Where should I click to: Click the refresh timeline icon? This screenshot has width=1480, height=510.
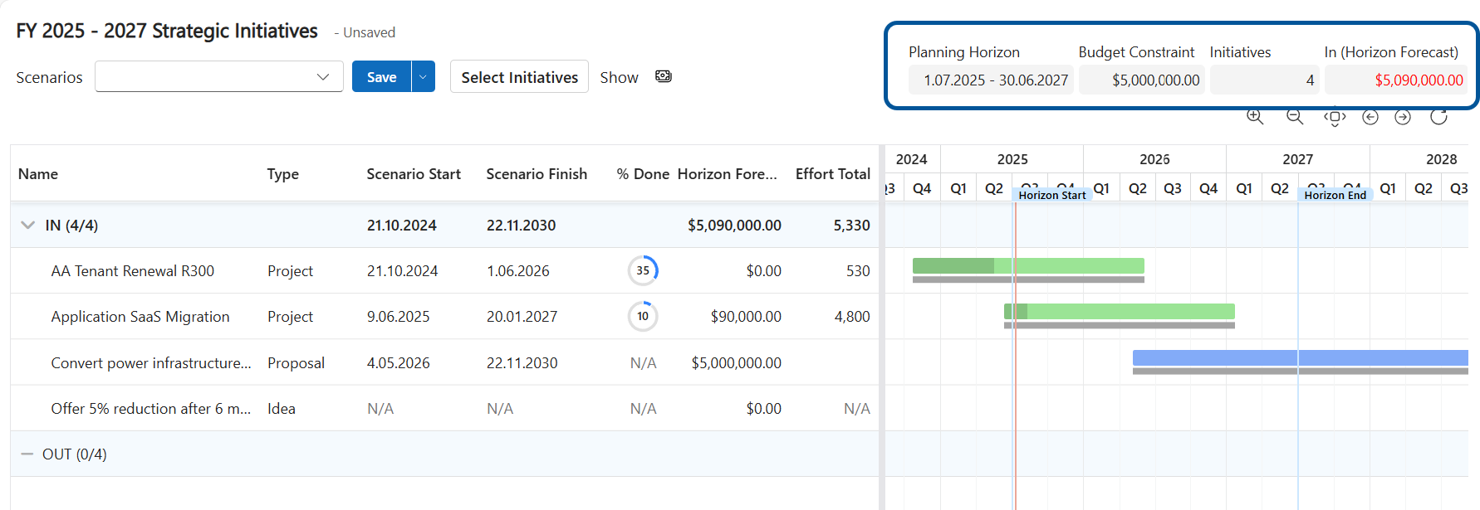click(1438, 117)
